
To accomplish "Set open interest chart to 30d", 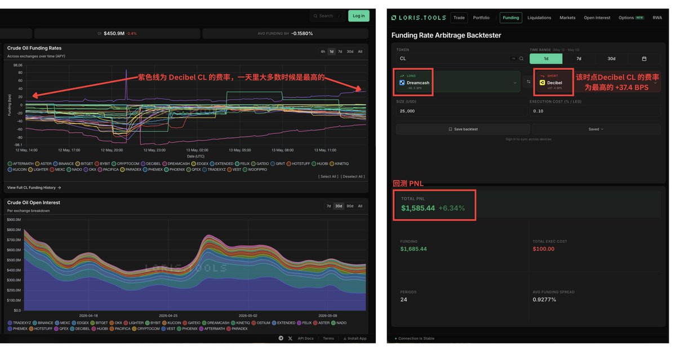I will tap(339, 206).
